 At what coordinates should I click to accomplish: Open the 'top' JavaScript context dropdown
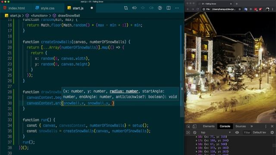pyautogui.click(x=216, y=133)
